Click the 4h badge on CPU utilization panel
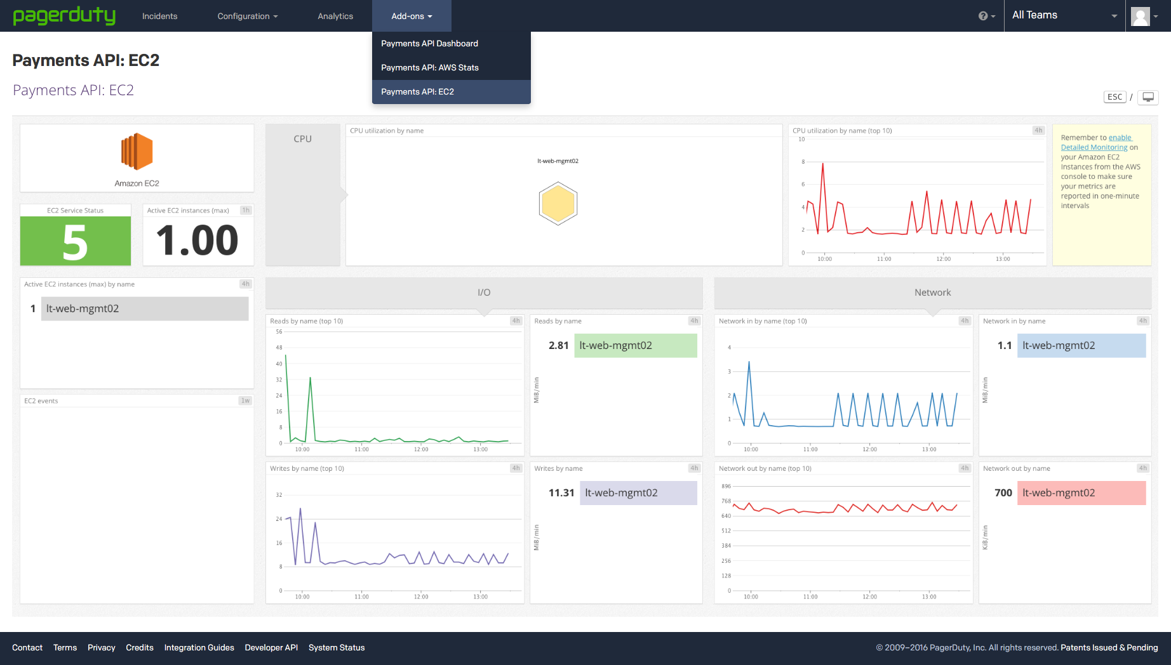This screenshot has height=665, width=1171. point(1038,130)
